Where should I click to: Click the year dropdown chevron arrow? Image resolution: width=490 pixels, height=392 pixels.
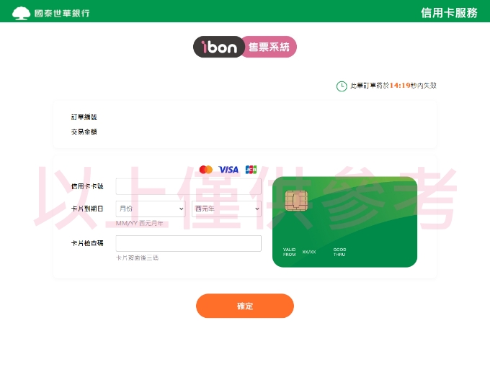257,209
